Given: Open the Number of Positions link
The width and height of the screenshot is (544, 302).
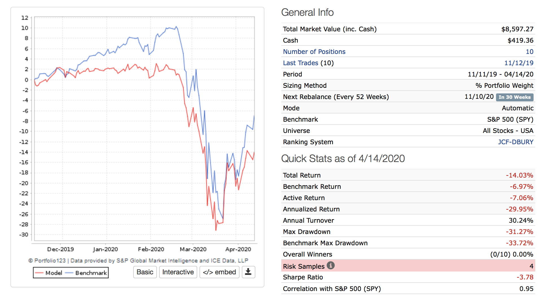Looking at the screenshot, I should (314, 52).
